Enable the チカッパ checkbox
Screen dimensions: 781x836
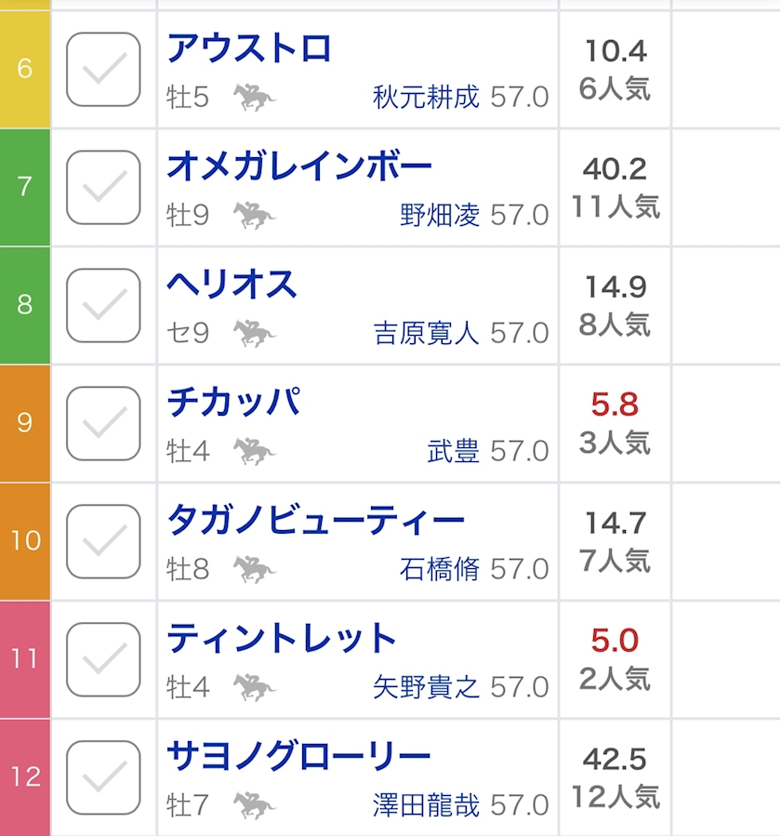click(104, 423)
